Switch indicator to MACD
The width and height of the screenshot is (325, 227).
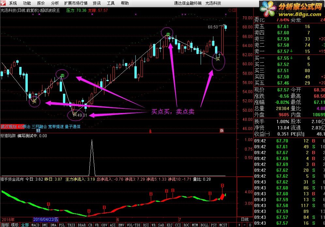pyautogui.click(x=35, y=225)
